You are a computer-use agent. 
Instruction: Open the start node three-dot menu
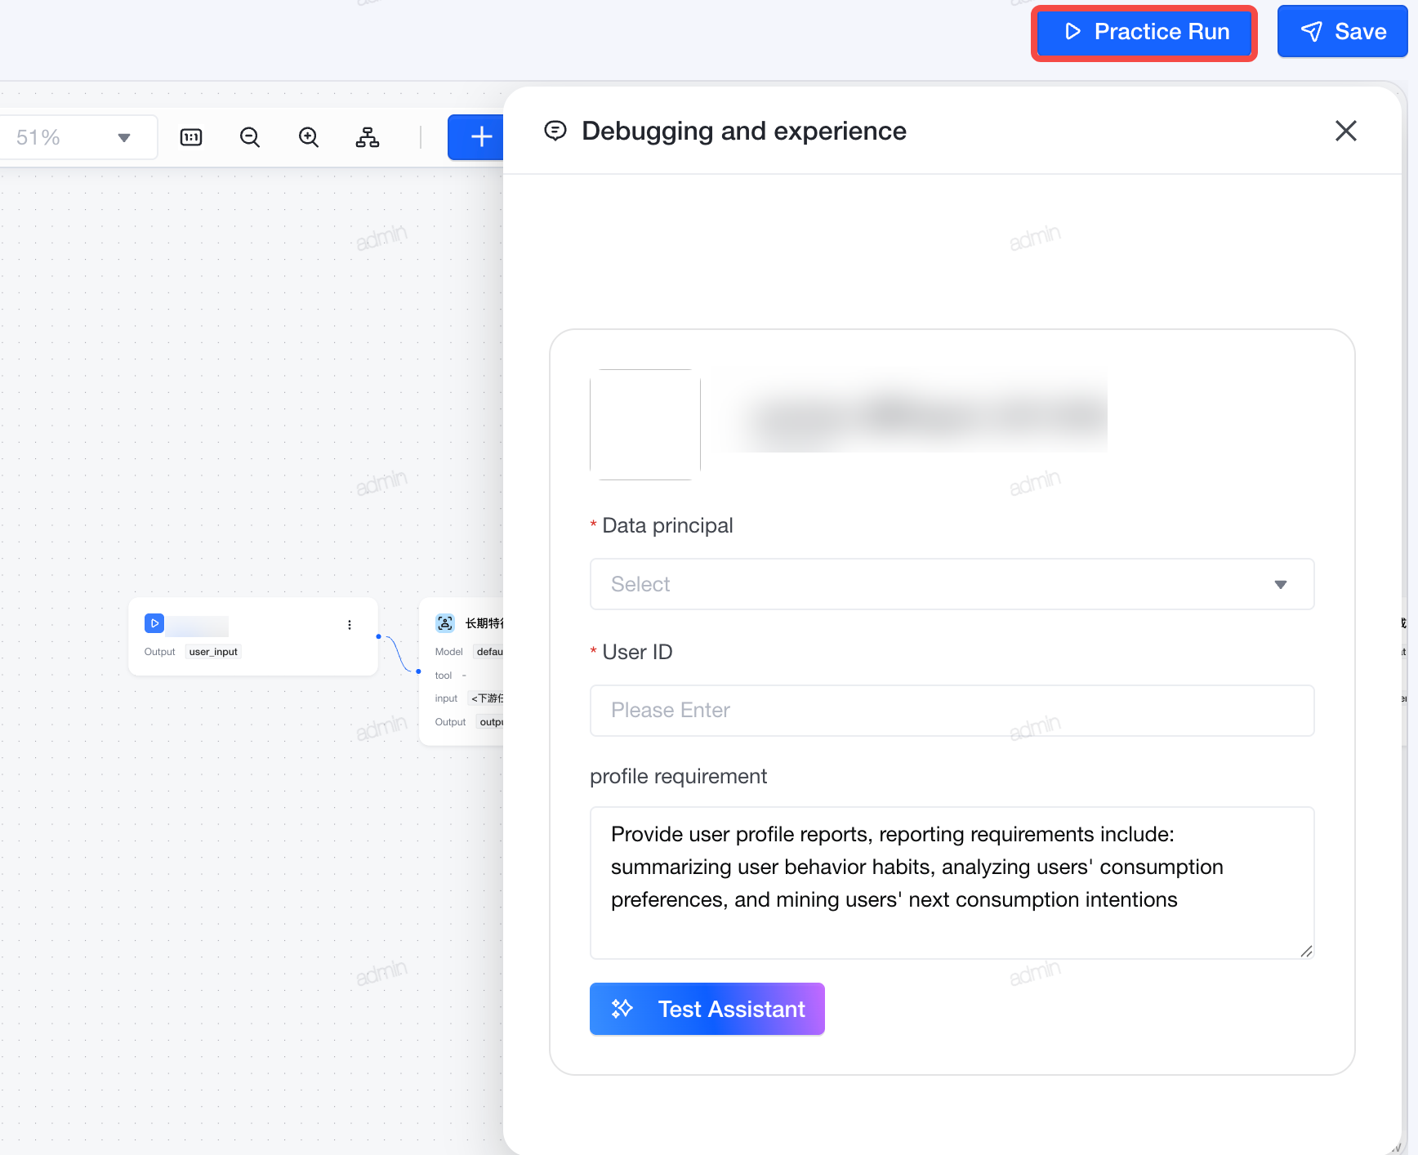pyautogui.click(x=350, y=625)
